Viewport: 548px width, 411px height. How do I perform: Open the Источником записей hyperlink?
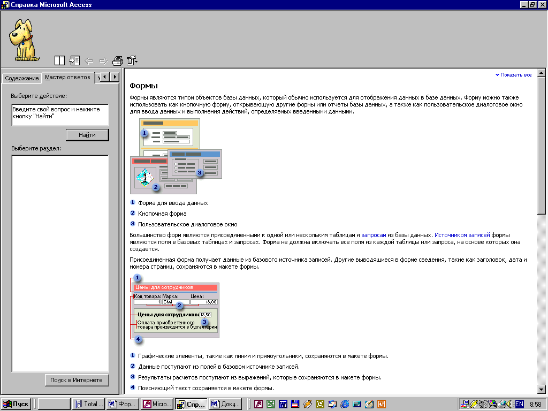point(462,235)
